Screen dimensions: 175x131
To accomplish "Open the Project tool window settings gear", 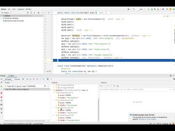I will point(39,13).
